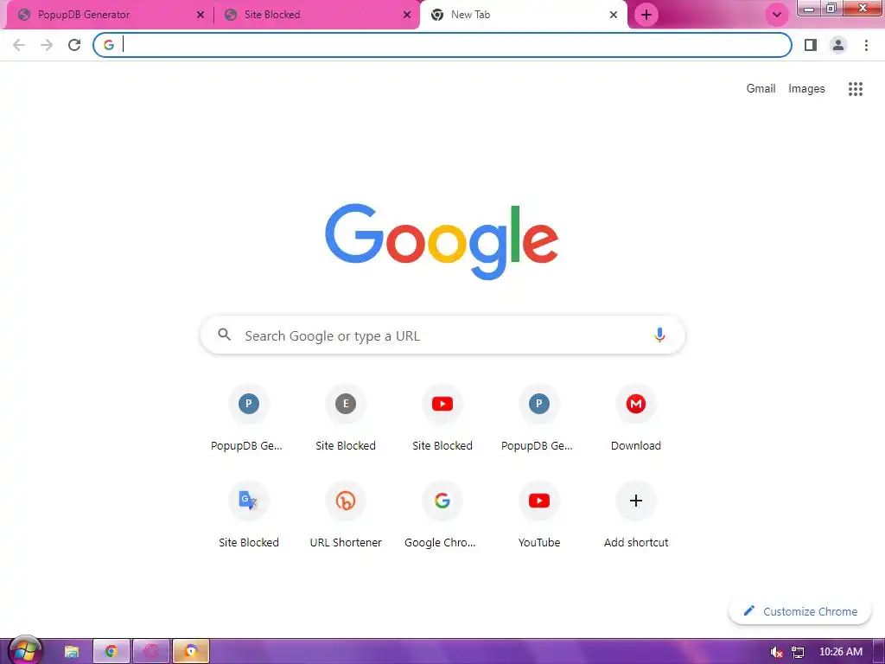This screenshot has width=885, height=664.
Task: Open the Google apps grid
Action: [x=856, y=89]
